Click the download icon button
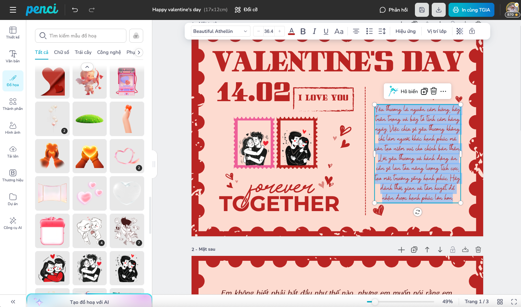 (x=438, y=10)
